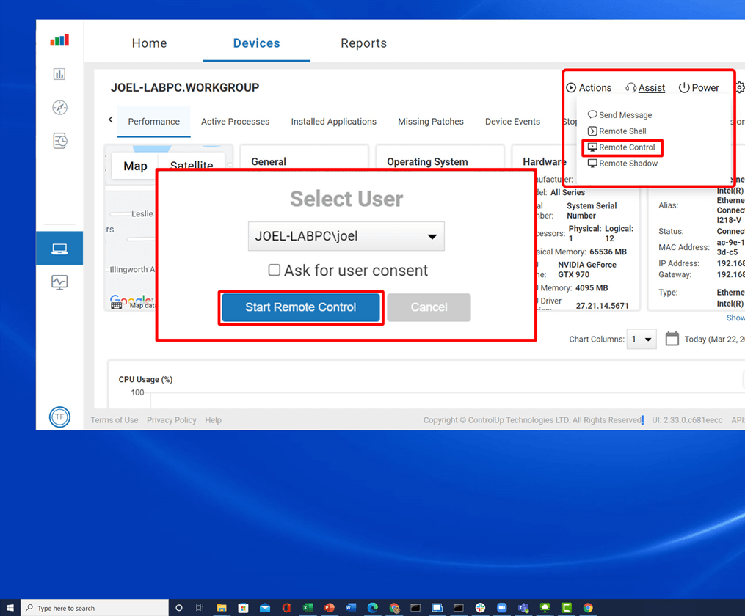Open the Privacy Policy link
This screenshot has width=745, height=616.
[x=171, y=420]
